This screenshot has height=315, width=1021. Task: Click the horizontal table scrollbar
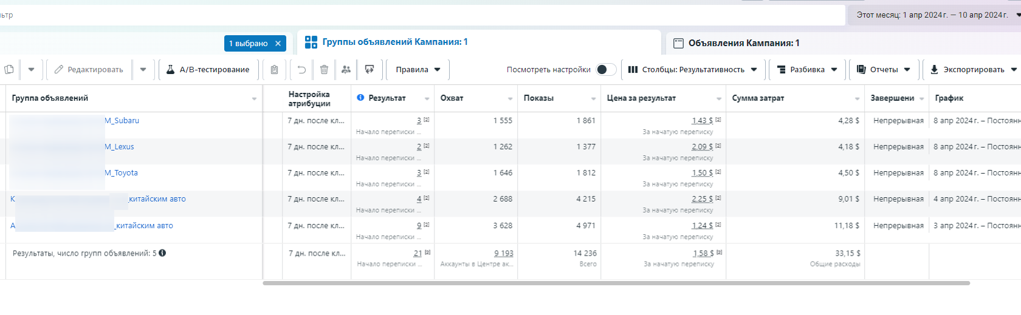coord(616,283)
